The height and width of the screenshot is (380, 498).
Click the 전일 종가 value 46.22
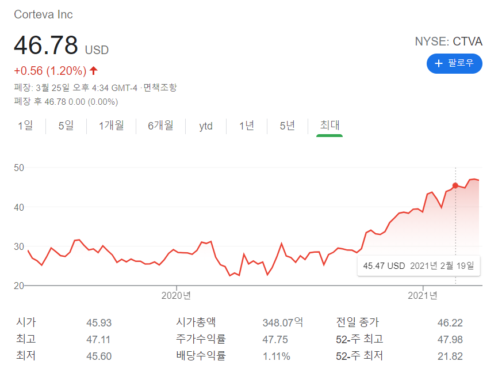click(450, 323)
